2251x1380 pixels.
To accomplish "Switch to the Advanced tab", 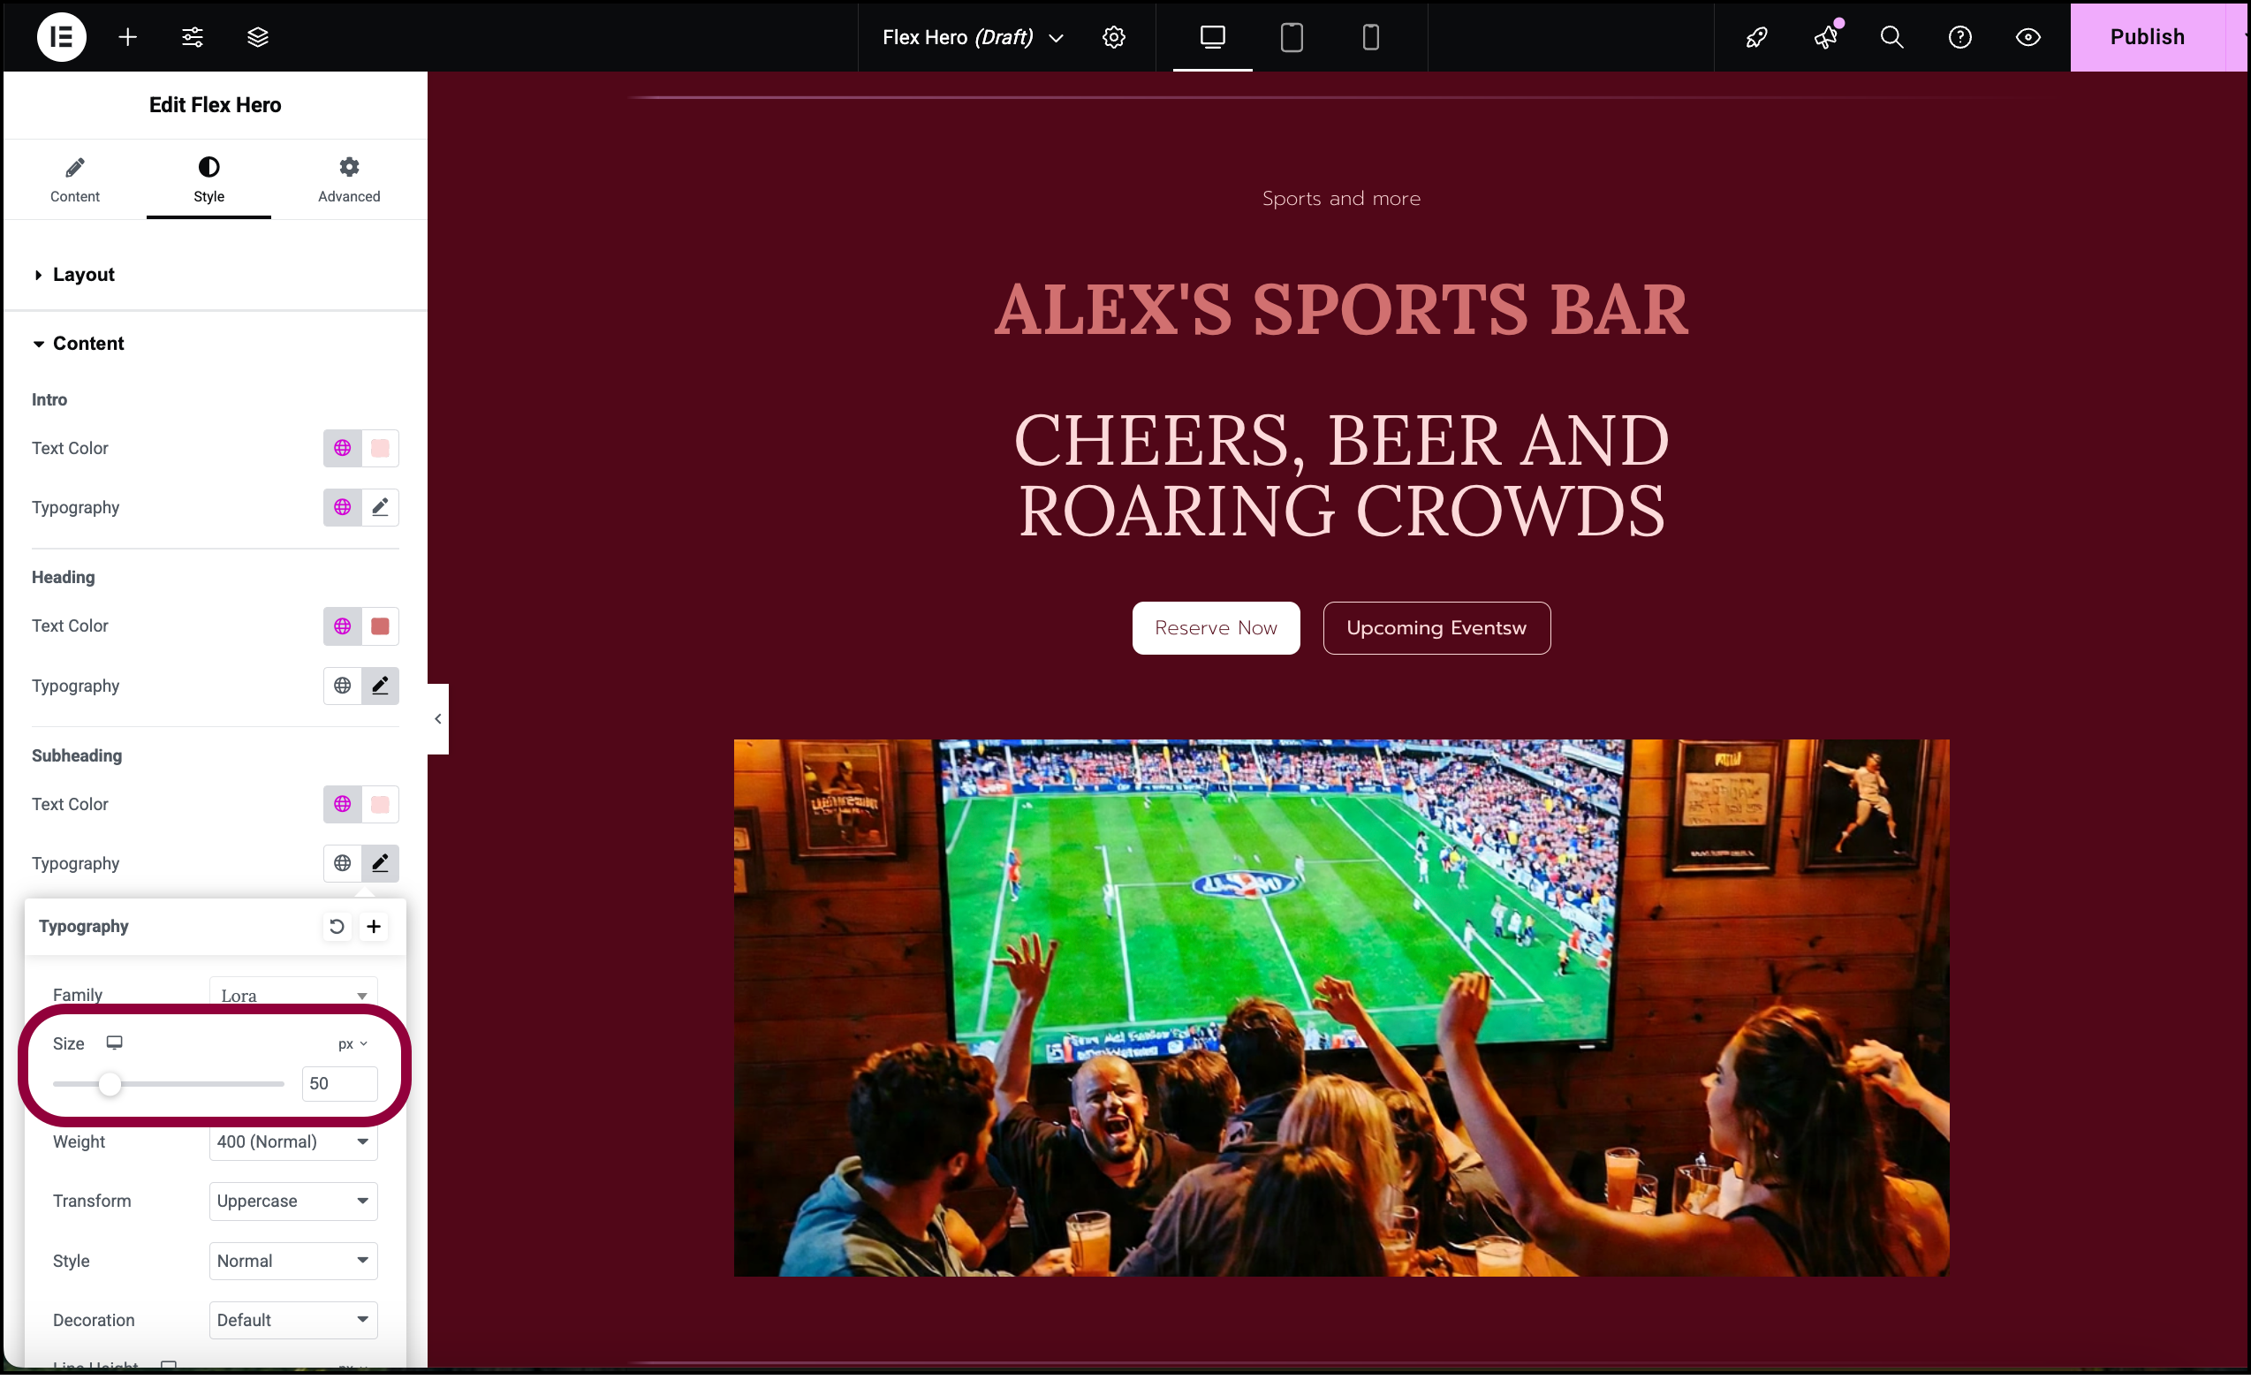I will (347, 180).
